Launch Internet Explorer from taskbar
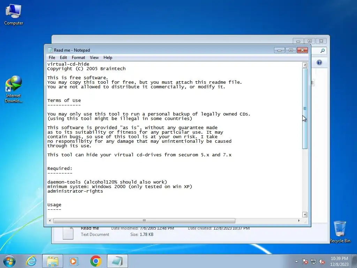This screenshot has width=357, height=268. (31, 261)
